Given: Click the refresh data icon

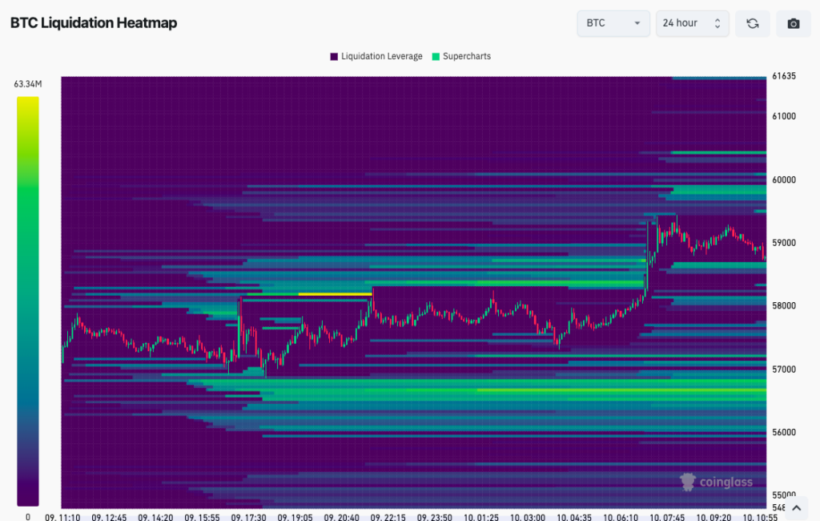Looking at the screenshot, I should tap(753, 23).
